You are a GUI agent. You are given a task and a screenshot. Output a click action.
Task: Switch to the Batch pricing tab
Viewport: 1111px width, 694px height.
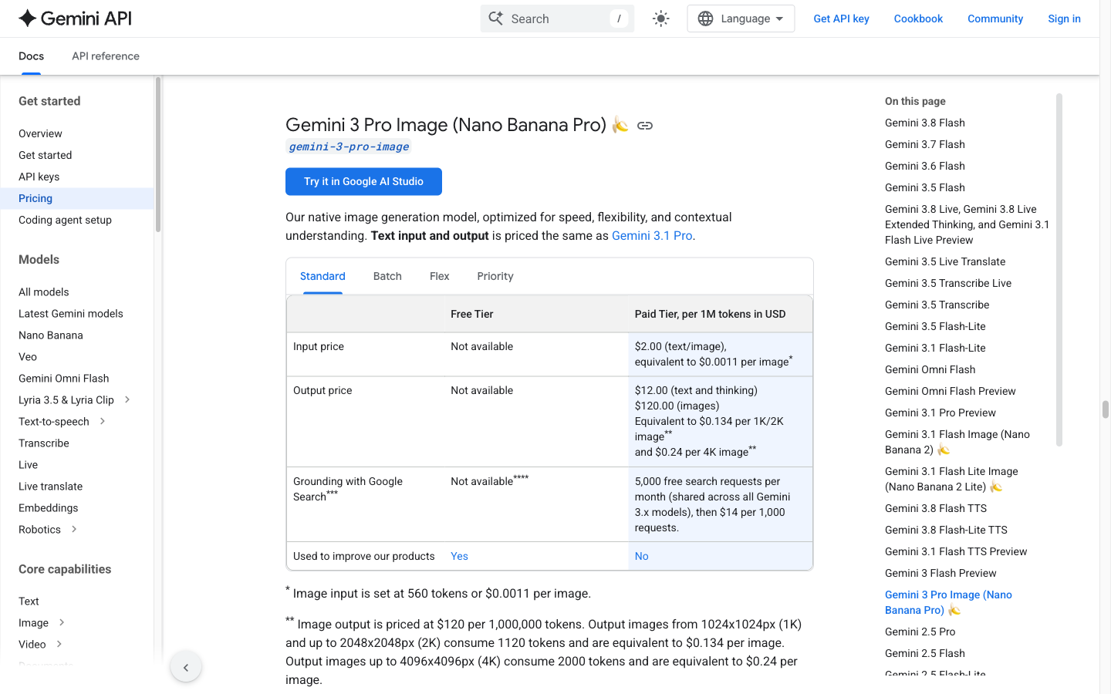point(387,276)
